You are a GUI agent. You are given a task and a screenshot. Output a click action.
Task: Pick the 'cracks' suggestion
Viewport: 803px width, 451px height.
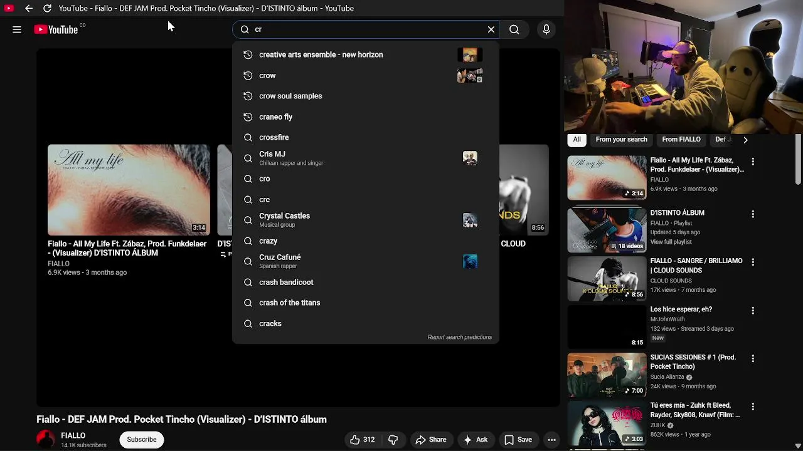point(366,323)
